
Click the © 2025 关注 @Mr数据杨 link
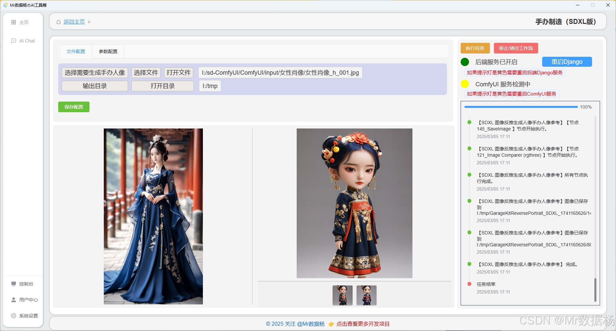[295, 324]
